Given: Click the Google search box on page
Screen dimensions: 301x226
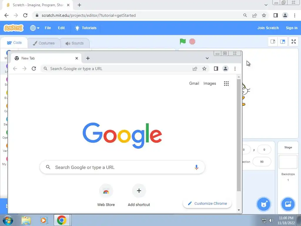Looking at the screenshot, I should coord(122,167).
